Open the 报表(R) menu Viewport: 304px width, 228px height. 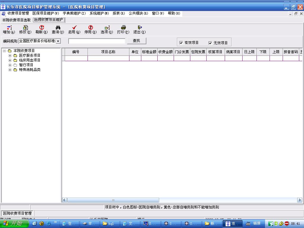[x=119, y=13]
